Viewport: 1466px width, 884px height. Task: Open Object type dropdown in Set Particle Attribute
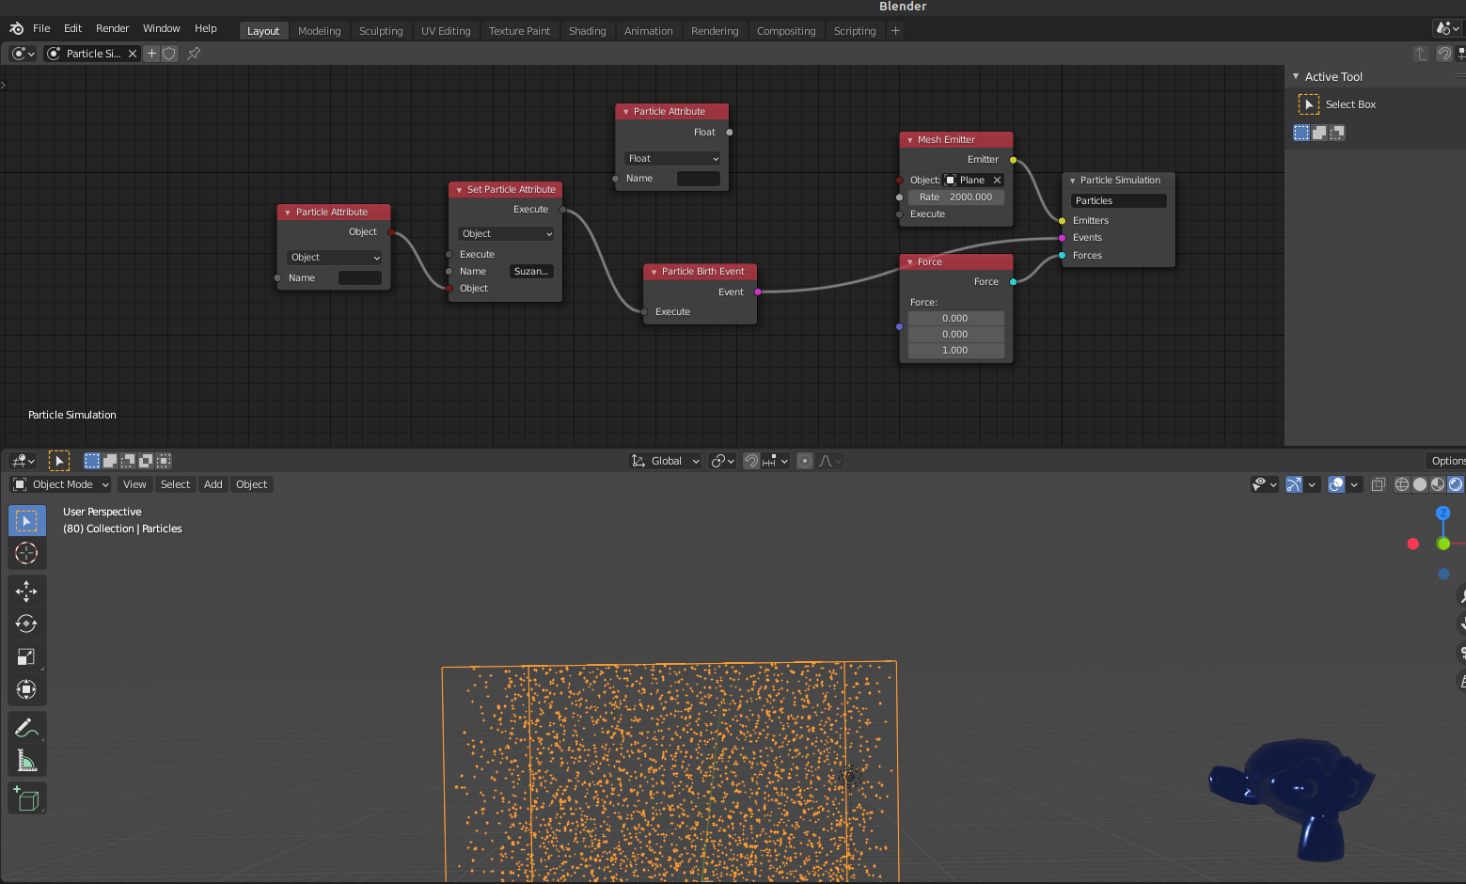(507, 234)
